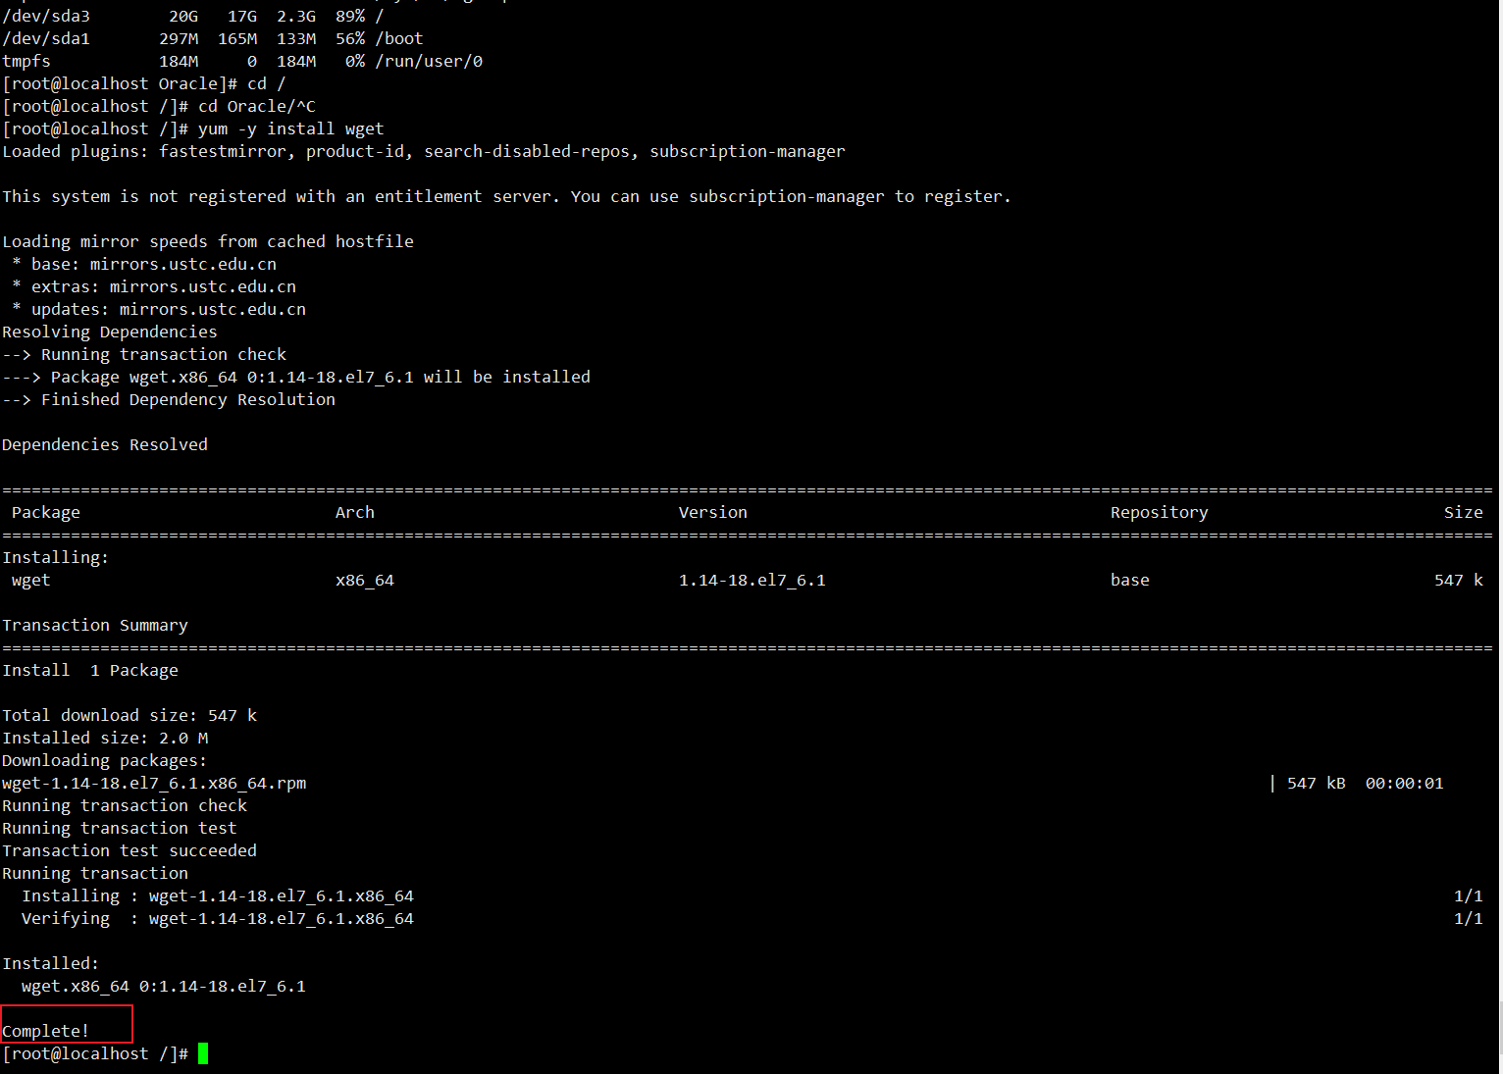Viewport: 1503px width, 1074px height.
Task: Click 'Total download size: 547 k' line
Action: [130, 715]
